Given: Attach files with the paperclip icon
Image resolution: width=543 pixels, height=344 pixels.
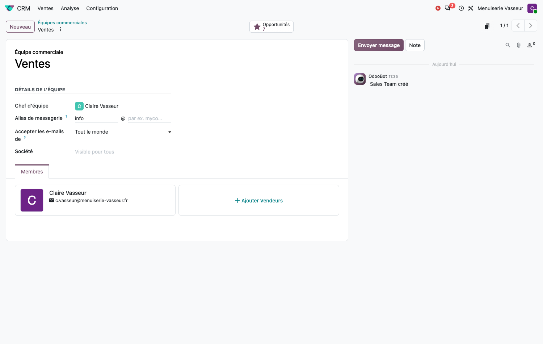Looking at the screenshot, I should tap(519, 45).
